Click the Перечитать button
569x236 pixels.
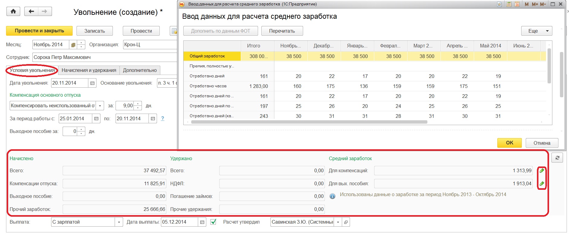point(282,31)
